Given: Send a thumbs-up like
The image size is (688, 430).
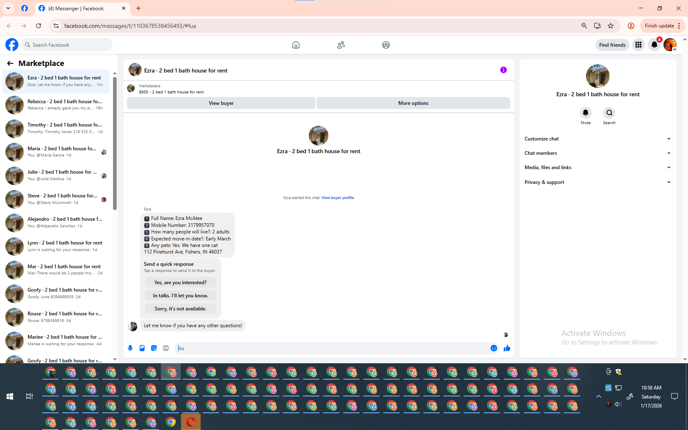Looking at the screenshot, I should tap(507, 348).
